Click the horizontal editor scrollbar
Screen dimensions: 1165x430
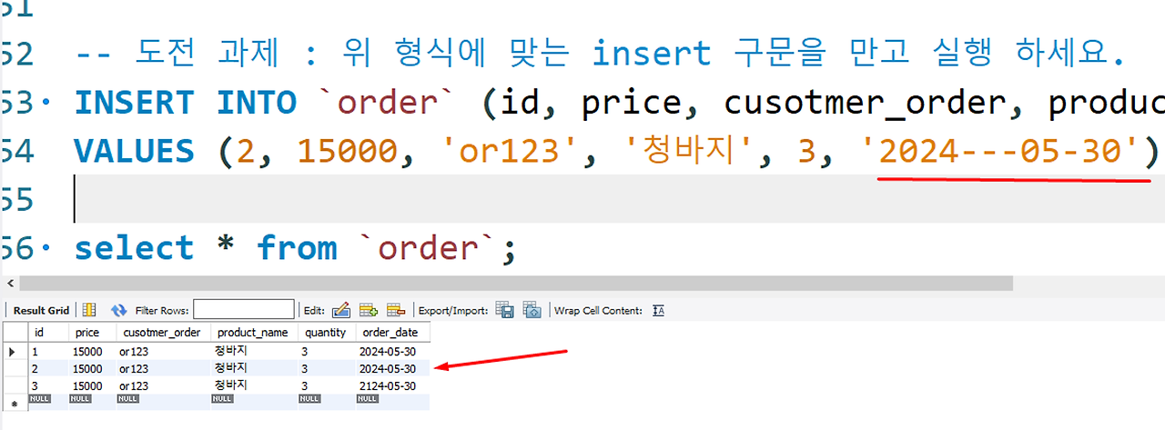click(x=515, y=284)
